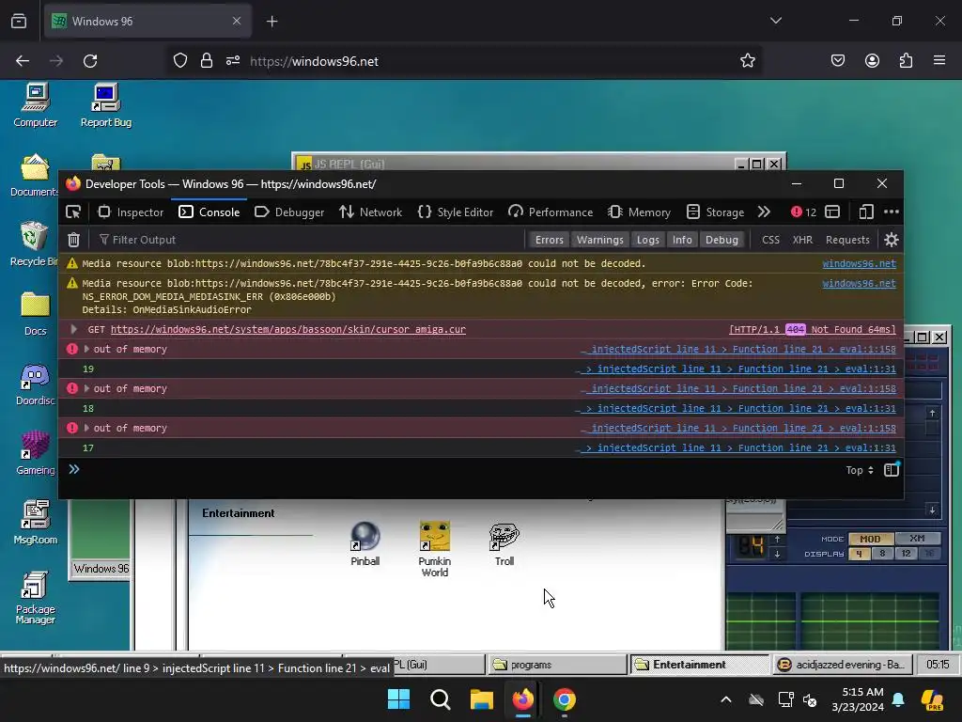The width and height of the screenshot is (962, 722).
Task: Toggle the Errors filter
Action: [x=549, y=240]
